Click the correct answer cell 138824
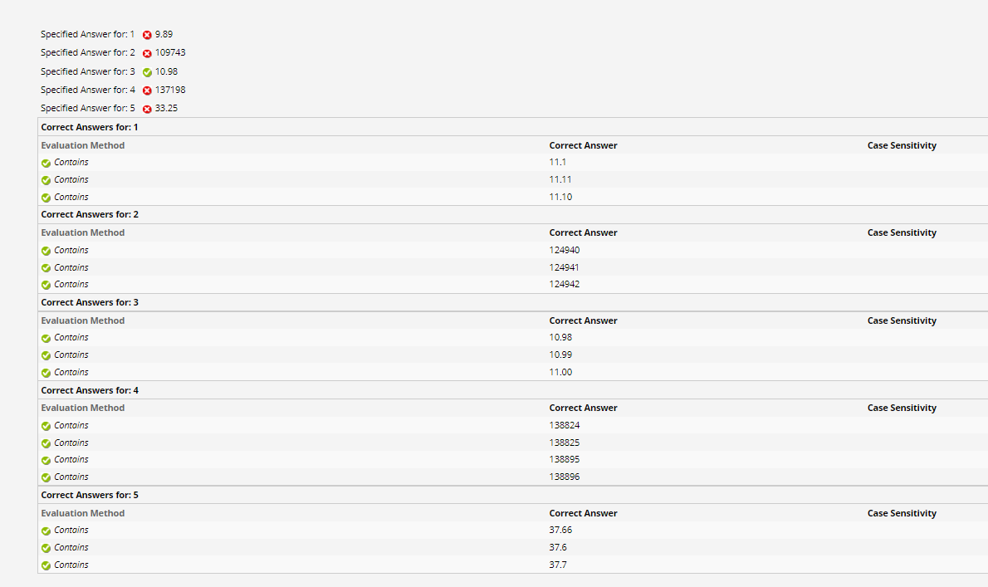The height and width of the screenshot is (587, 988). [564, 425]
